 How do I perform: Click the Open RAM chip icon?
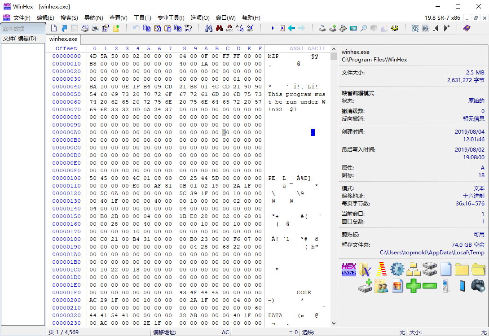(343, 28)
